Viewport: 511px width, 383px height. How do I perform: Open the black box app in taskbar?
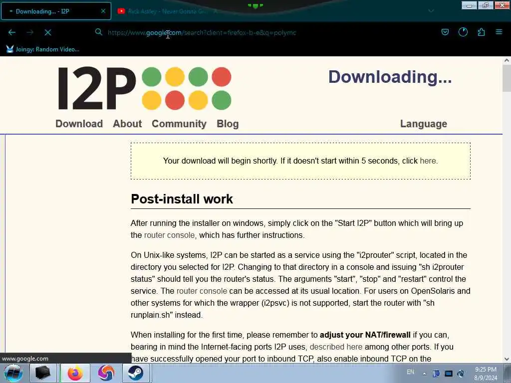click(43, 373)
